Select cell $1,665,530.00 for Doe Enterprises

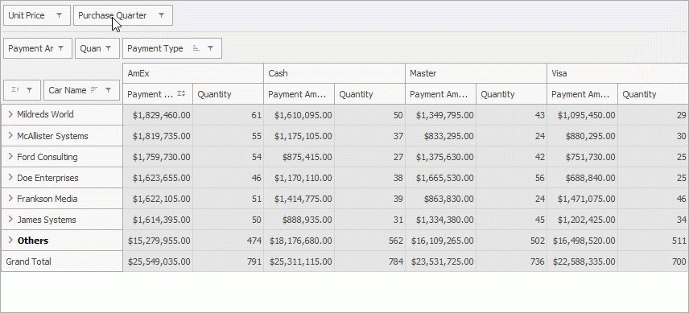click(441, 178)
